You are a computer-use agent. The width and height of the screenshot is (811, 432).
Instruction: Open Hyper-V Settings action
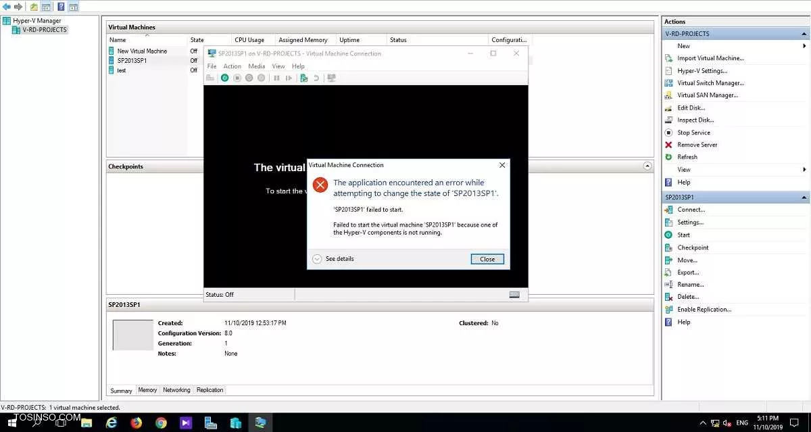pos(702,71)
